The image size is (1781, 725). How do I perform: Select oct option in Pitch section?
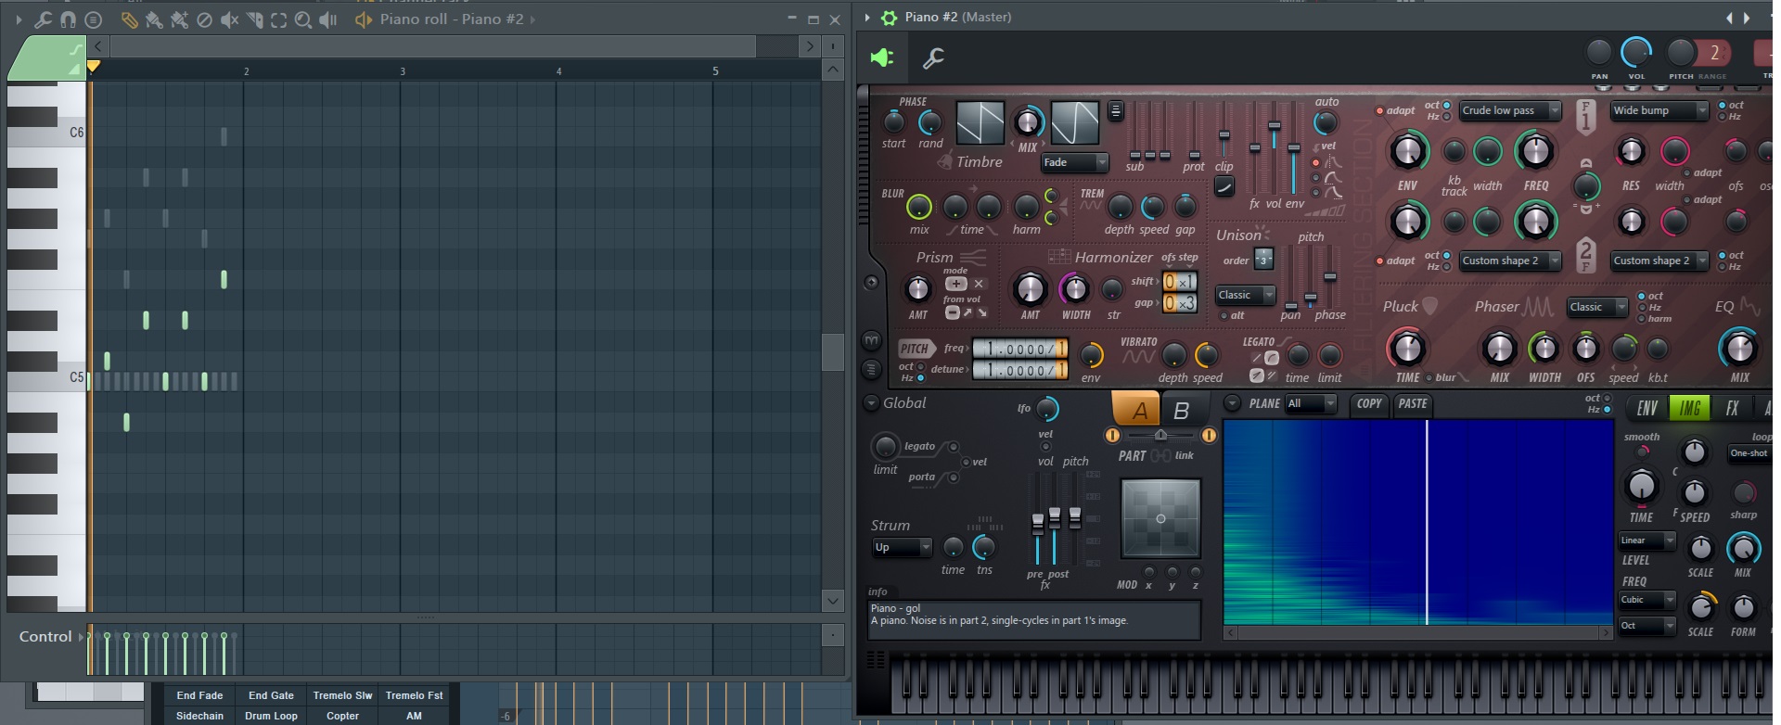point(920,366)
